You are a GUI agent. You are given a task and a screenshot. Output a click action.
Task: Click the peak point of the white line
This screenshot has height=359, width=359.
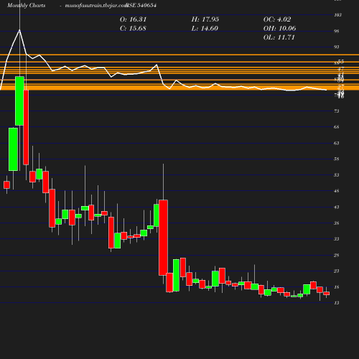pyautogui.click(x=19, y=30)
